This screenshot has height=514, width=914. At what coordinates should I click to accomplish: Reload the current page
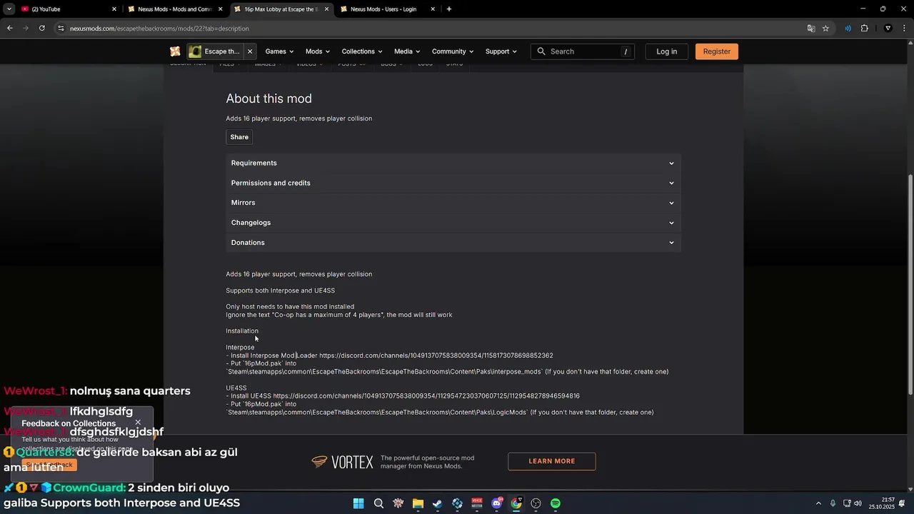click(42, 29)
